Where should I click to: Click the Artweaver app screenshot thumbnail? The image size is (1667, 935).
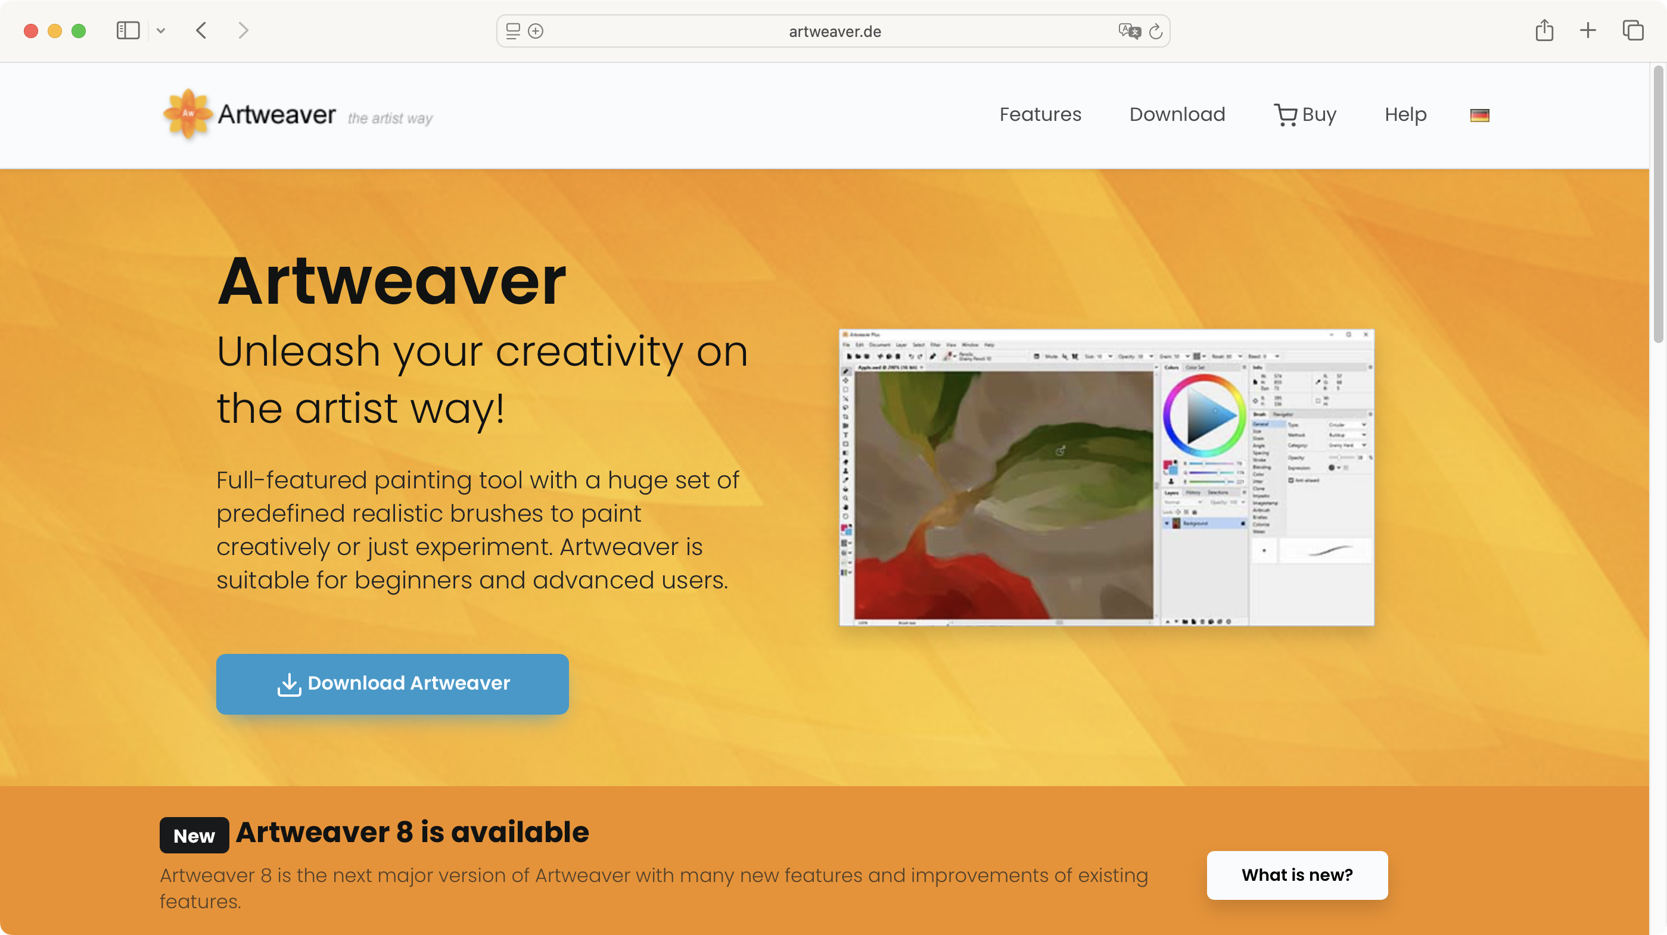[1106, 478]
